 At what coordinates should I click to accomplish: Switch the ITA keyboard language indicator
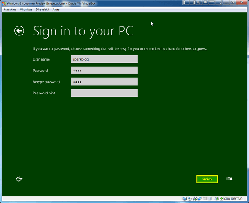coord(230,179)
